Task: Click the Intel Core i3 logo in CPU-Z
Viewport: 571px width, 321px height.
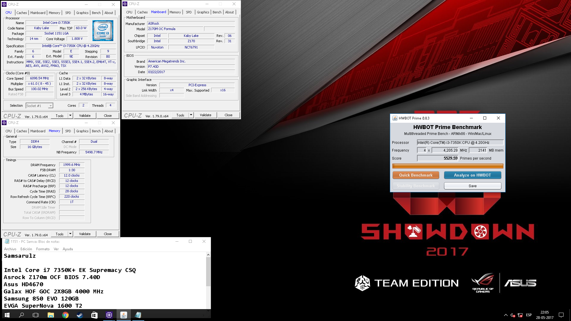Action: point(103,31)
